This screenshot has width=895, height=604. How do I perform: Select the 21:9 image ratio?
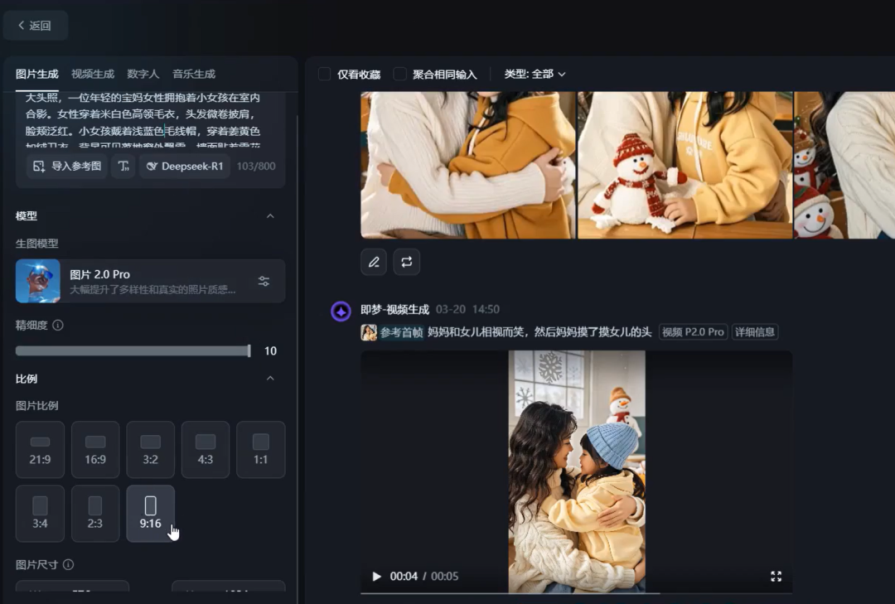click(40, 449)
